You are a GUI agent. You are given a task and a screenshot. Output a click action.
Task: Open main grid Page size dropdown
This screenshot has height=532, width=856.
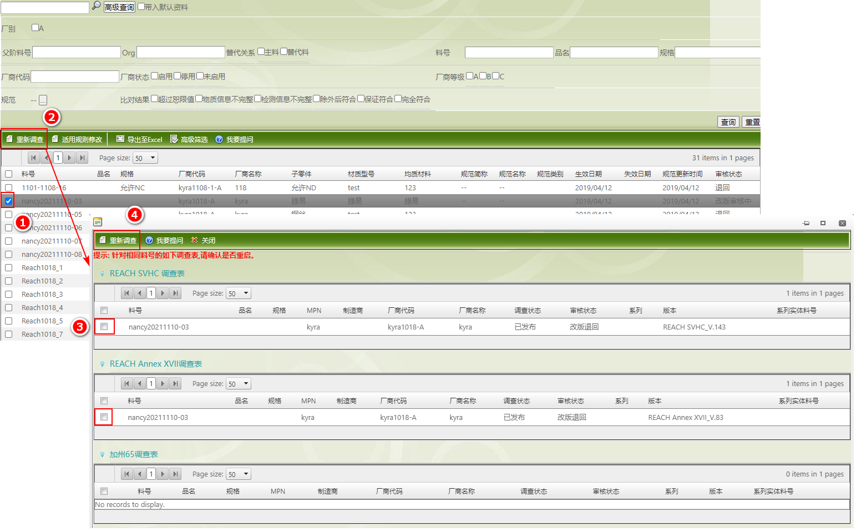click(145, 158)
